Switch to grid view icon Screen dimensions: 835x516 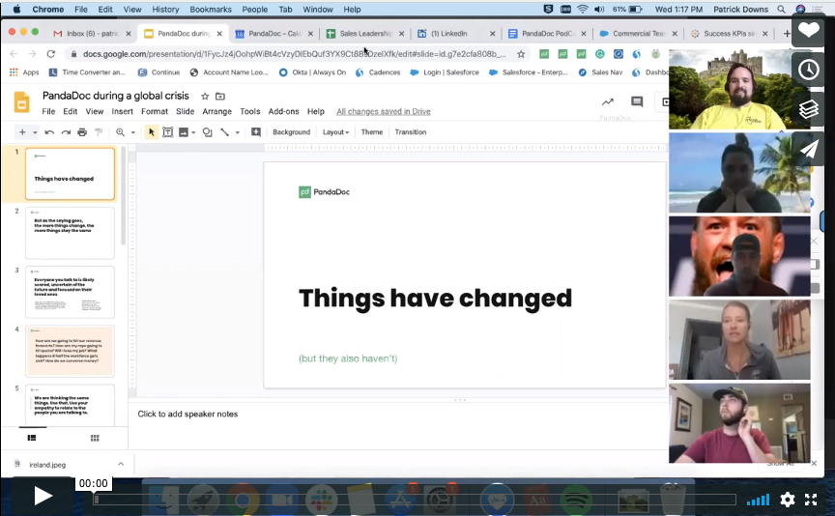[x=95, y=438]
